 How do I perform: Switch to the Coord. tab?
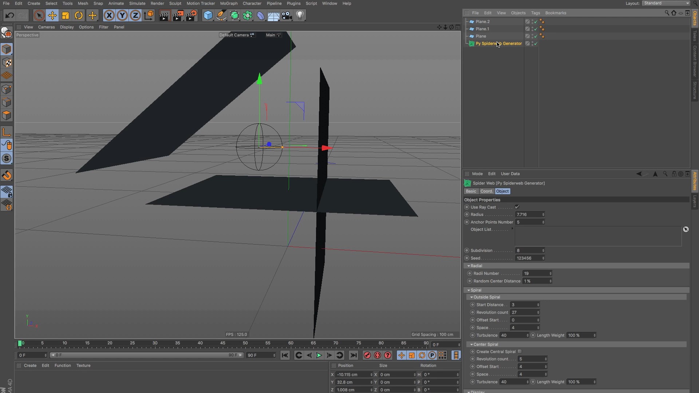pyautogui.click(x=486, y=191)
